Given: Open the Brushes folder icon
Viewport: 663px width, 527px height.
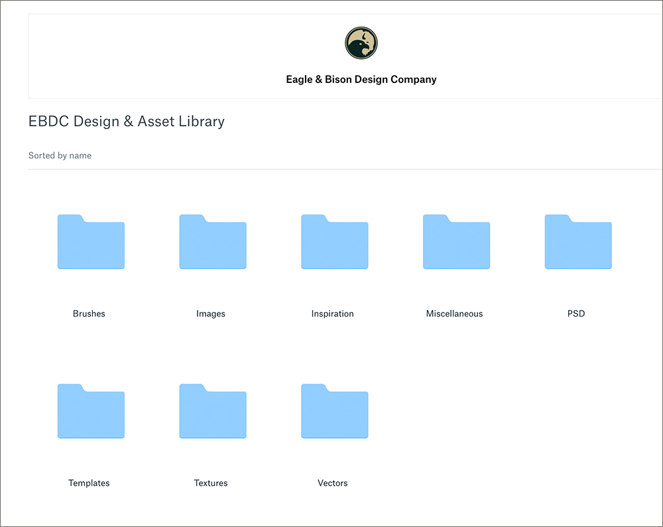Looking at the screenshot, I should [x=91, y=242].
